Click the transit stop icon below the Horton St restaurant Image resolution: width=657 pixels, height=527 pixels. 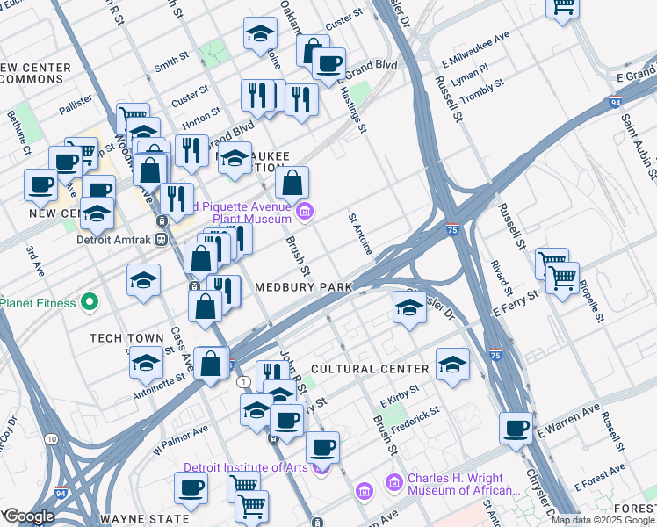click(162, 220)
